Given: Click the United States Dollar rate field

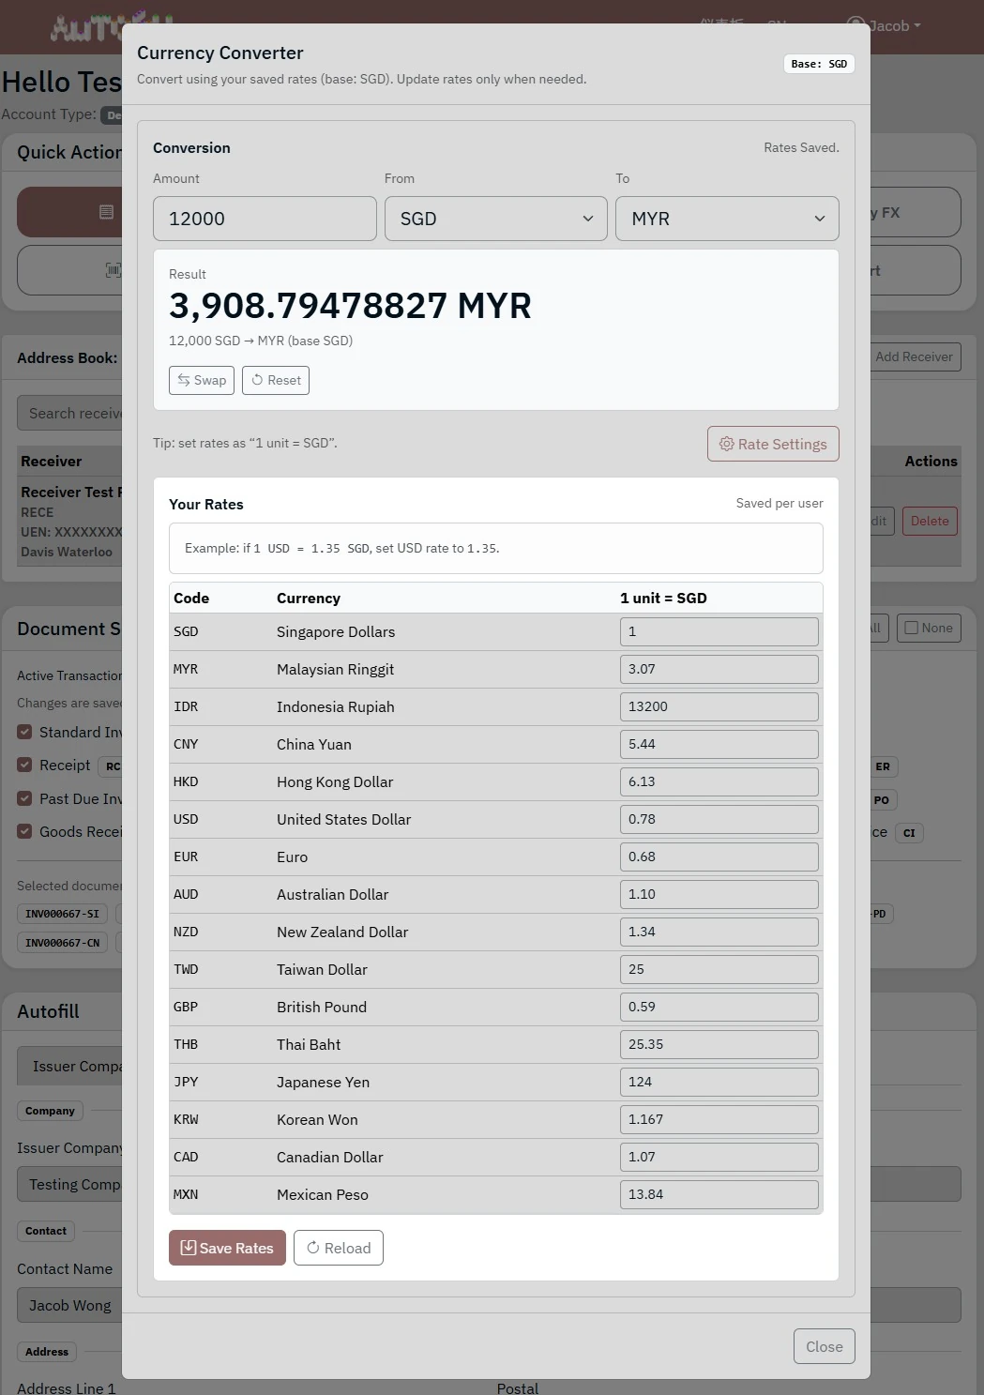Looking at the screenshot, I should click(719, 819).
